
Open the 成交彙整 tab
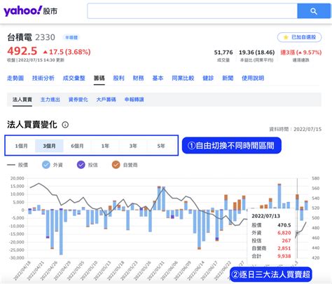tap(74, 78)
